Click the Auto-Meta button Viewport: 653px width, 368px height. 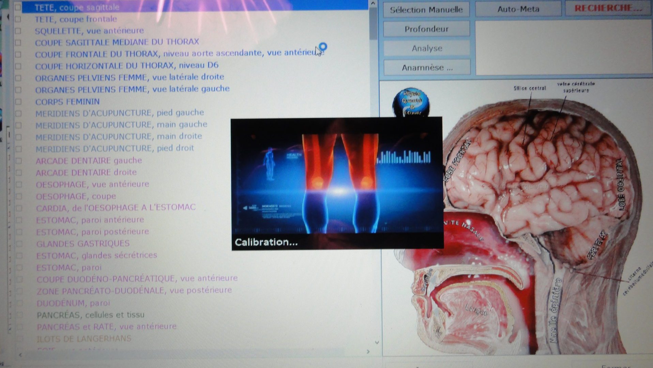coord(518,9)
